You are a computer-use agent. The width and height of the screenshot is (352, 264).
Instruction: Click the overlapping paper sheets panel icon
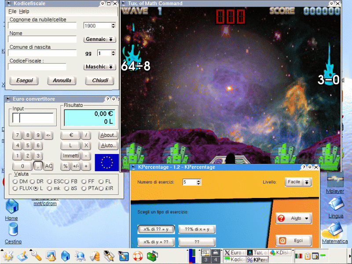coord(95,256)
